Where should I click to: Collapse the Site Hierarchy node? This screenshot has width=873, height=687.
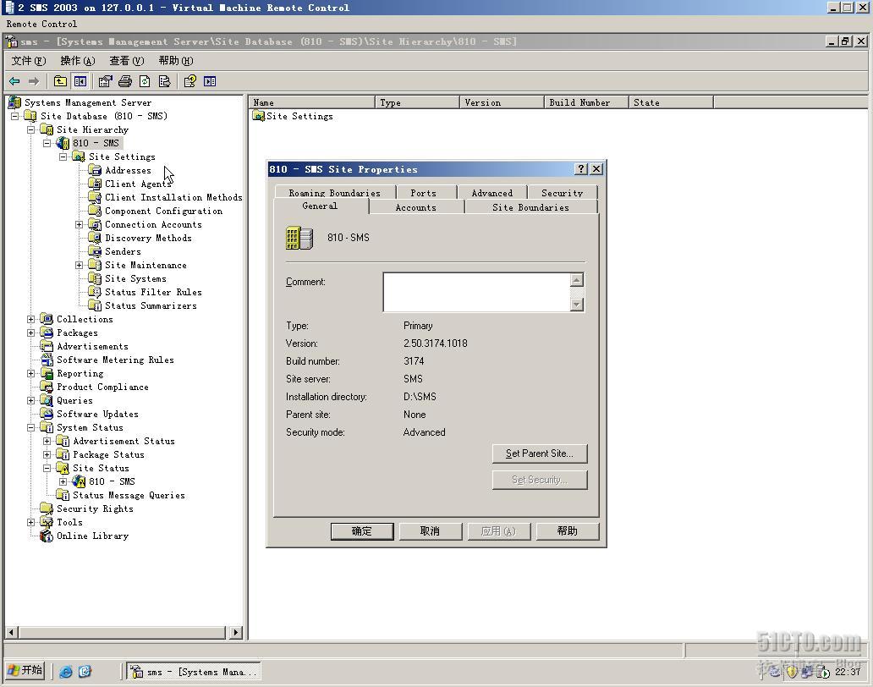31,129
